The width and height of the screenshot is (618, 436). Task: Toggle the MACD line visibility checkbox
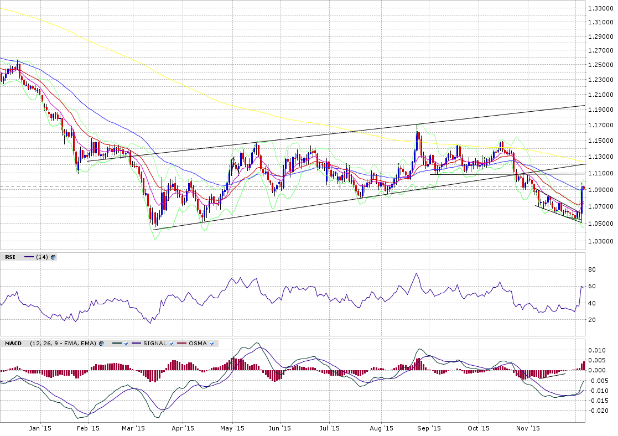pyautogui.click(x=127, y=343)
